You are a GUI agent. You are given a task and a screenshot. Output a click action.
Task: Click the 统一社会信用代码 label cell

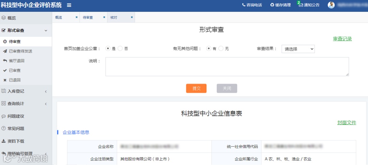pos(236,147)
